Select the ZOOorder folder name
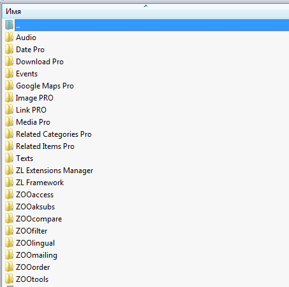Image resolution: width=289 pixels, height=287 pixels. click(x=33, y=267)
